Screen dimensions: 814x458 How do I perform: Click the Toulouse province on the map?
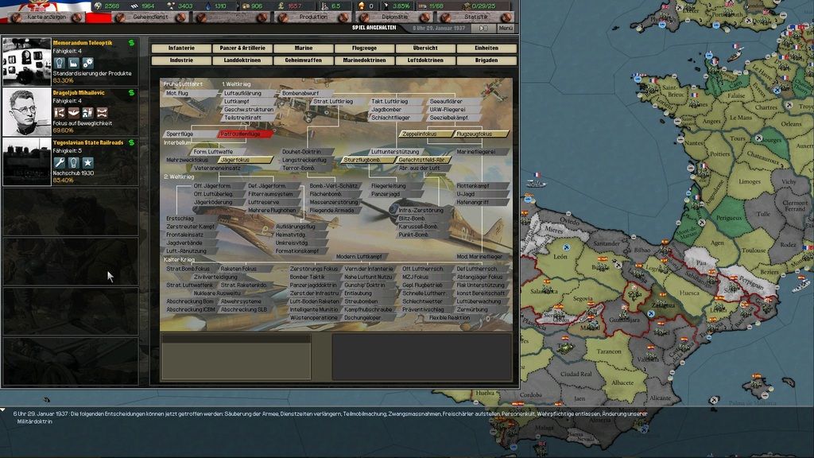click(x=754, y=250)
